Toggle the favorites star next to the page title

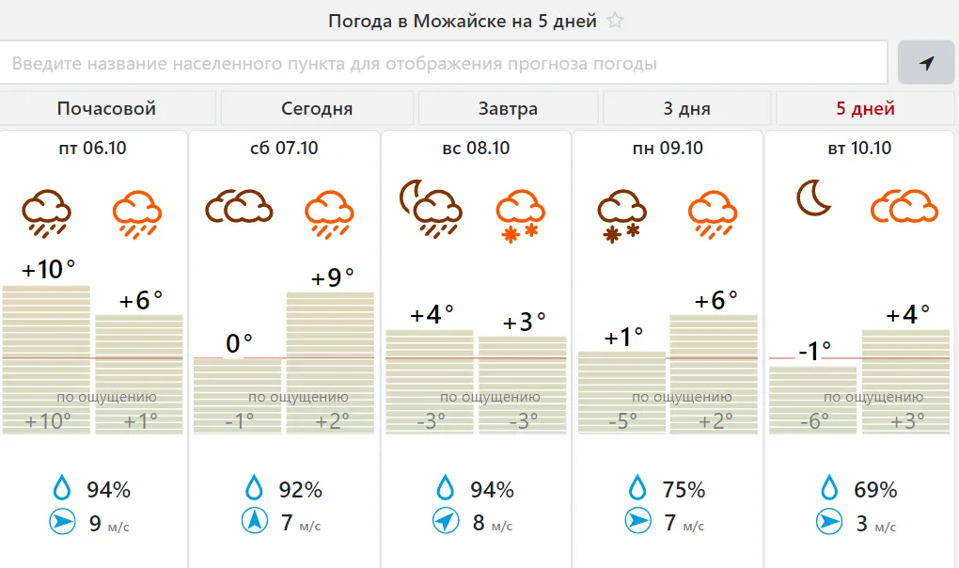tap(618, 20)
